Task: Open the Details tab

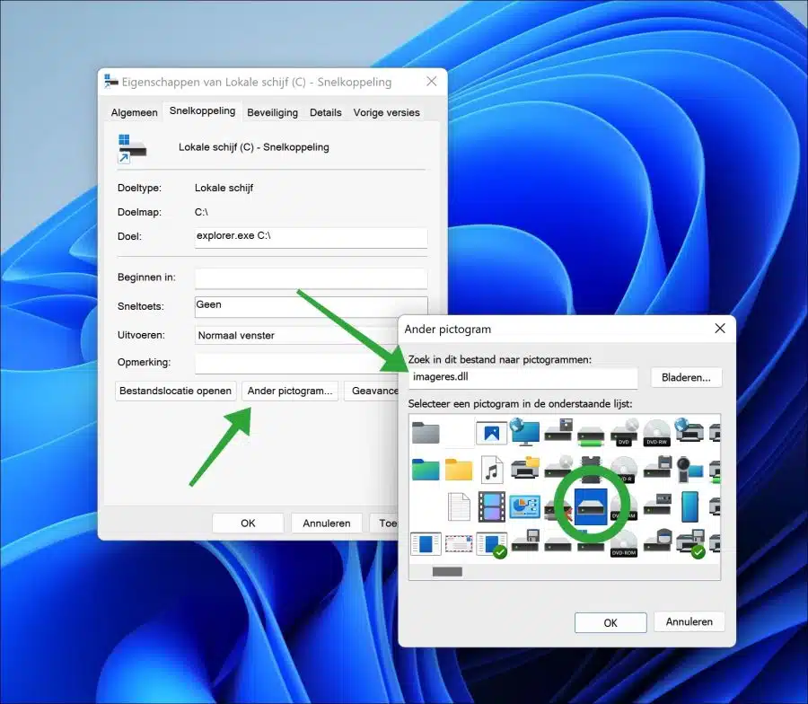Action: tap(326, 112)
